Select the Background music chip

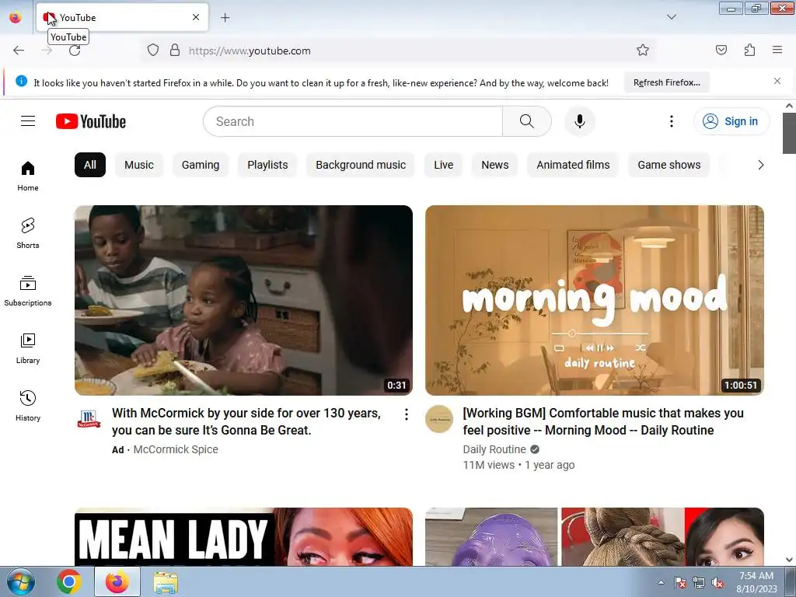pyautogui.click(x=361, y=165)
